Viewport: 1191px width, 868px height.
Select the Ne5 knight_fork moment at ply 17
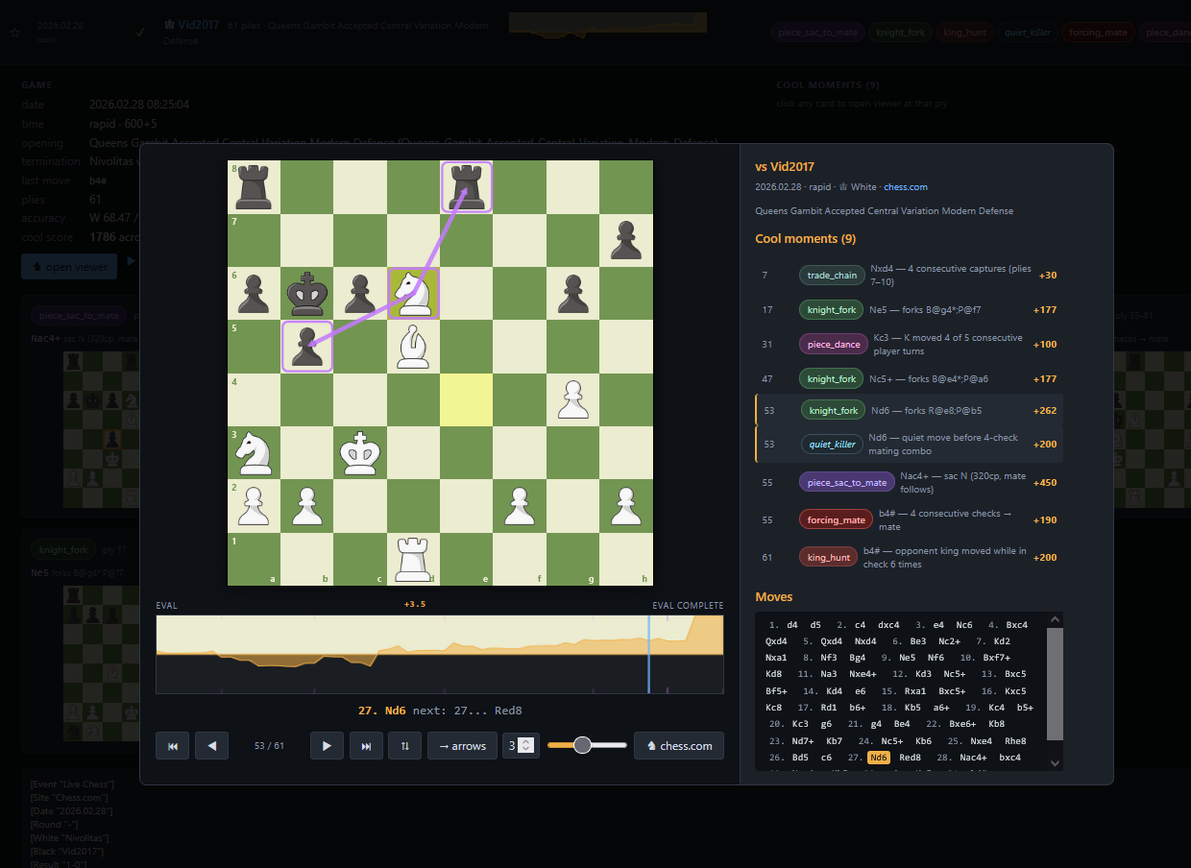tap(909, 310)
